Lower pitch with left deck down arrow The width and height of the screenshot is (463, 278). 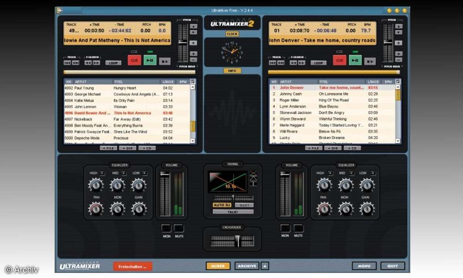tap(193, 33)
